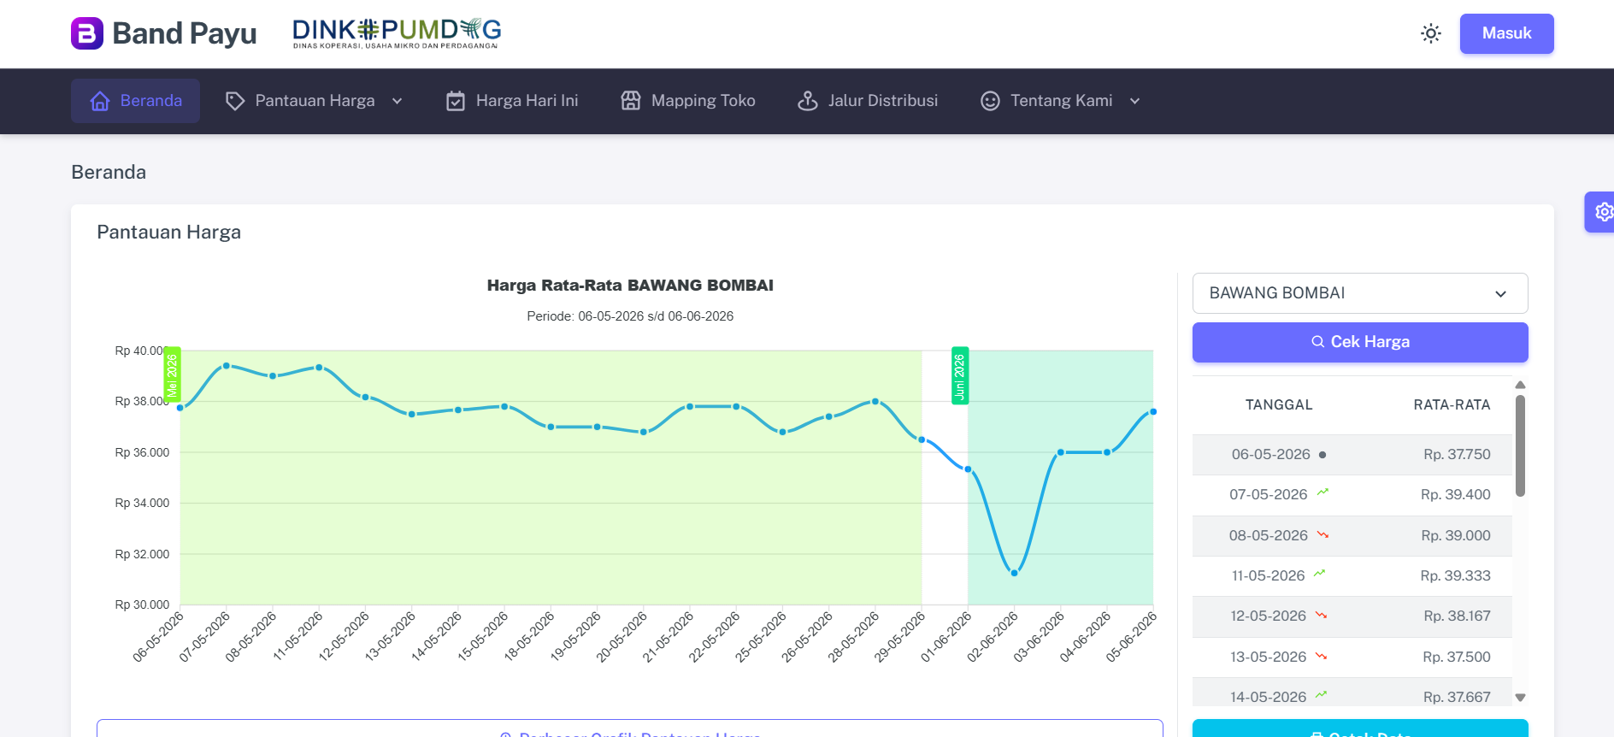This screenshot has width=1614, height=737.
Task: Click the Cek Harga button
Action: pyautogui.click(x=1360, y=342)
